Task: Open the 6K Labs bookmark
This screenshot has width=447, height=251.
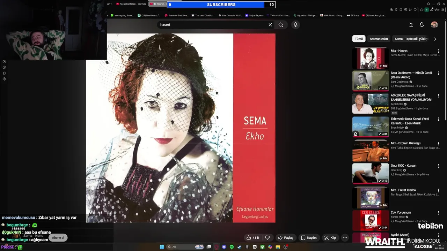Action: 353,15
